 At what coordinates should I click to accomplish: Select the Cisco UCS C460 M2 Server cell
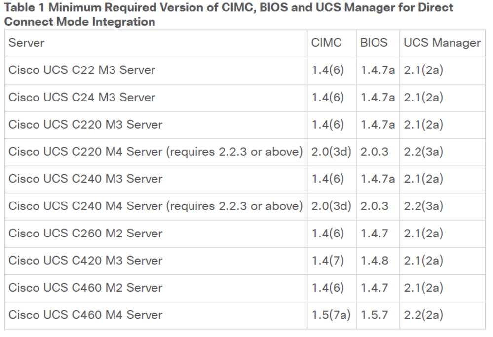point(85,288)
